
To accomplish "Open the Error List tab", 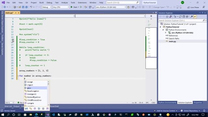I will point(8,106).
